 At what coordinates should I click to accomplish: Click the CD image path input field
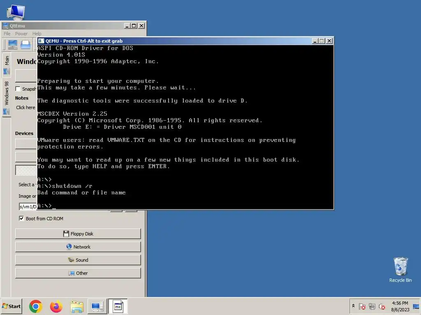[28, 207]
